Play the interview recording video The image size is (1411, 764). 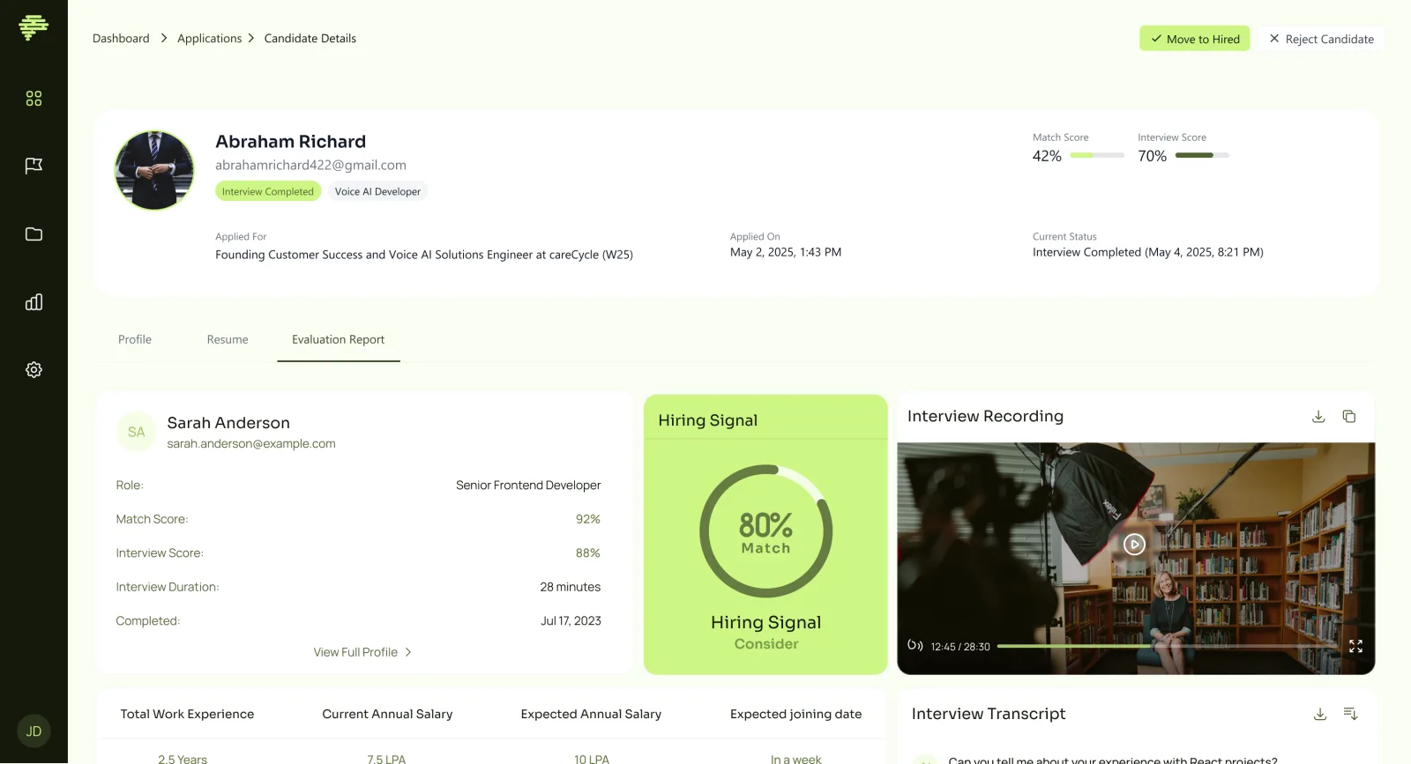[1135, 544]
